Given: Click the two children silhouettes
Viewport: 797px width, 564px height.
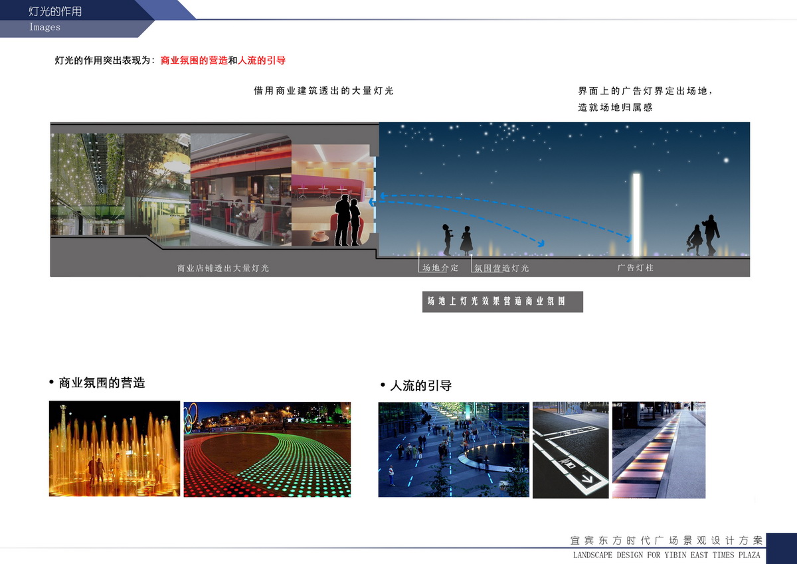Looking at the screenshot, I should pos(457,240).
